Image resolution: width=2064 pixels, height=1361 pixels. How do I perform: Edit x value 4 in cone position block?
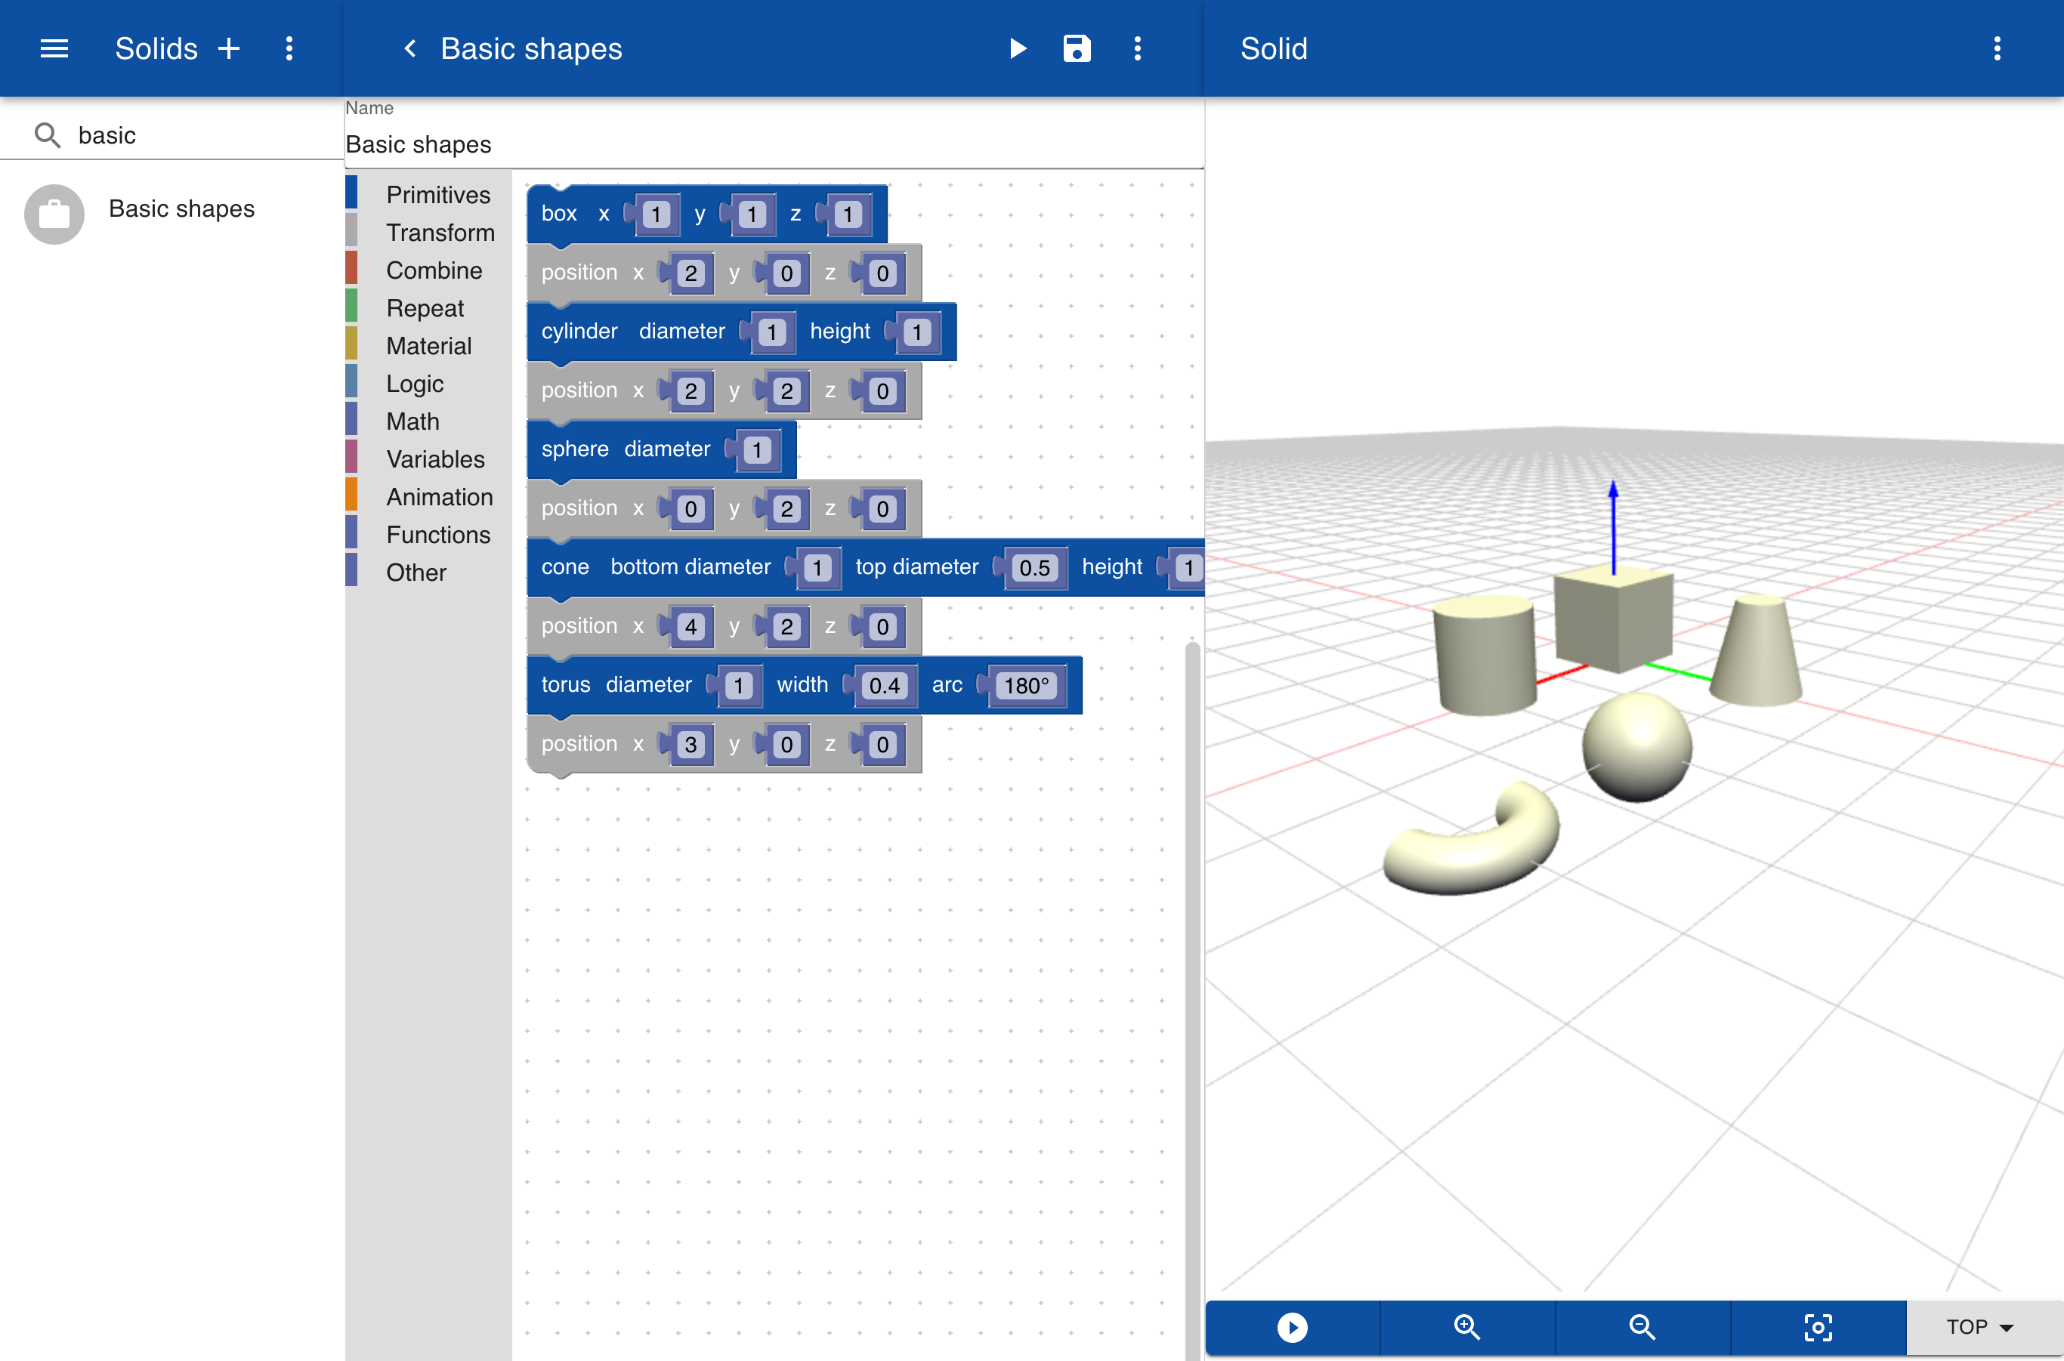691,627
